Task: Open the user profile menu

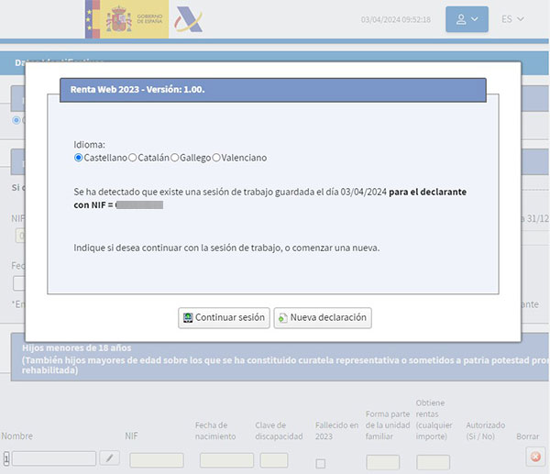Action: pos(467,19)
